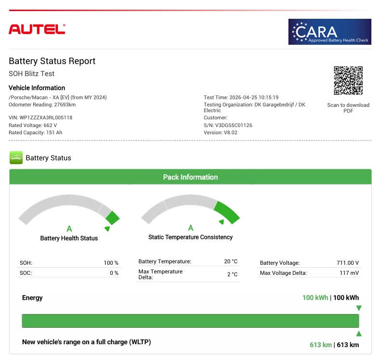Click the QR code to download PDF
This screenshot has height=361, width=382.
coord(348,80)
